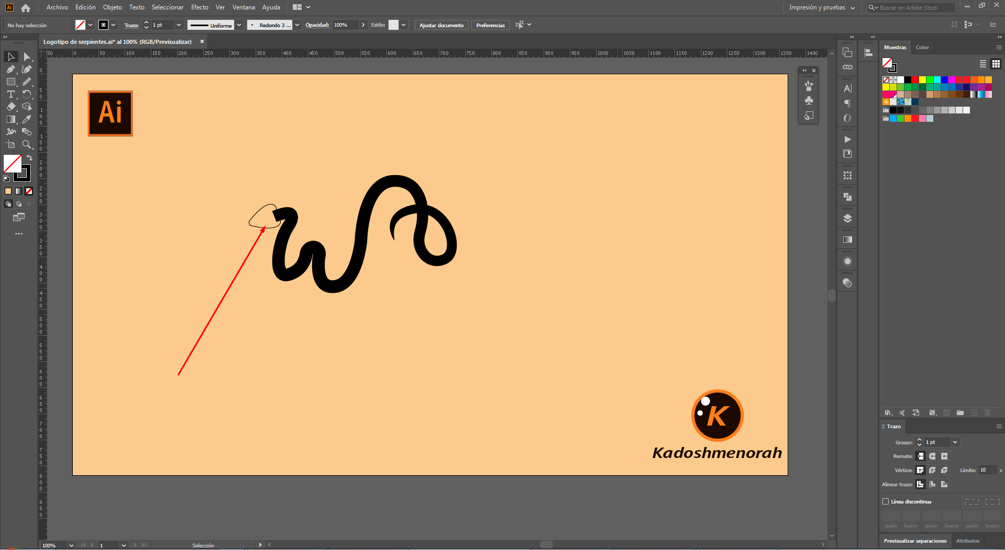Click the Ajustar documento button
Screen dimensions: 1005x550
441,25
